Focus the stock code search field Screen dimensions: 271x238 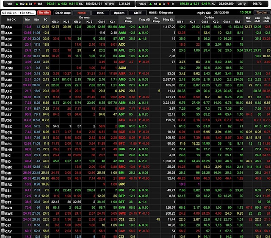18,13
